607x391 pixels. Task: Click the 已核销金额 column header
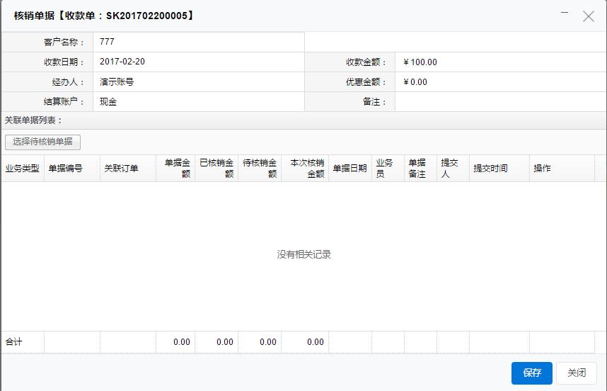[x=216, y=169]
